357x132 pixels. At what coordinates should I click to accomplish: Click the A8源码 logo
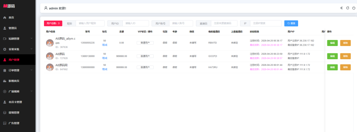[9, 6]
